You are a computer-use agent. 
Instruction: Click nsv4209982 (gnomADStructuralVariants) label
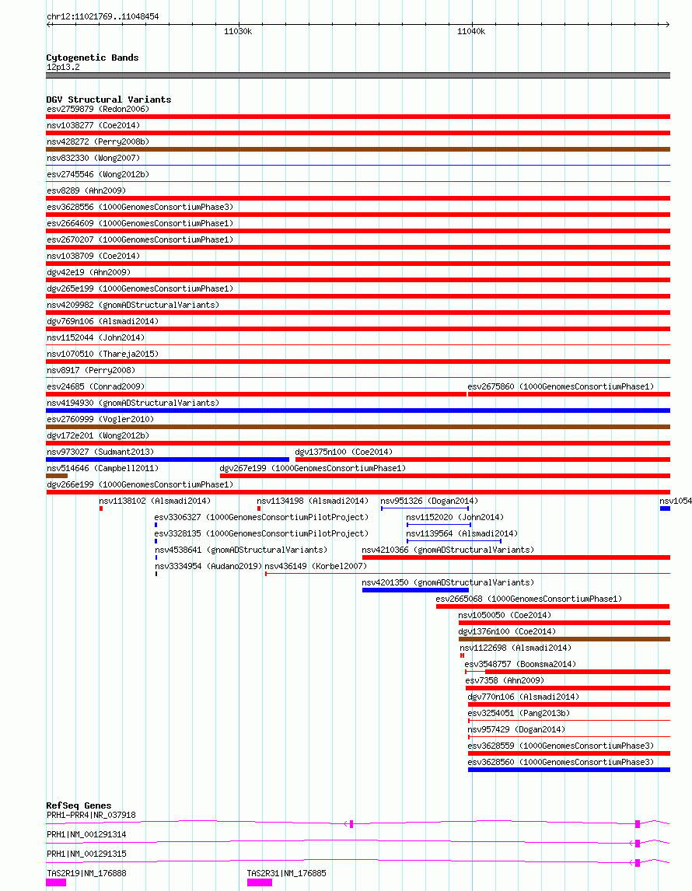pos(133,305)
